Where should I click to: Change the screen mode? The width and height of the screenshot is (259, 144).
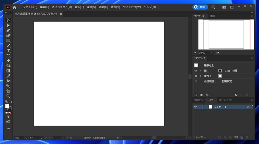(x=8, y=122)
